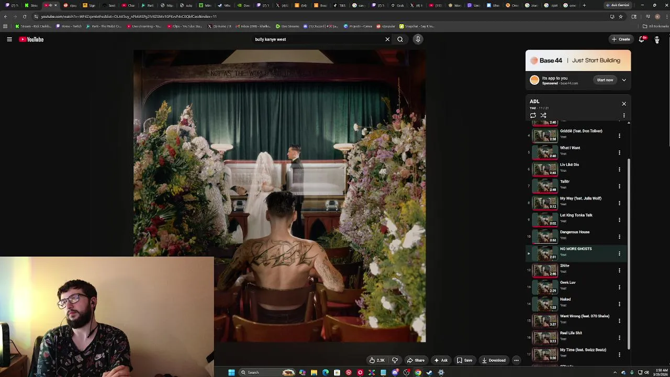Save the video to a playlist
This screenshot has width=670, height=377.
point(464,360)
